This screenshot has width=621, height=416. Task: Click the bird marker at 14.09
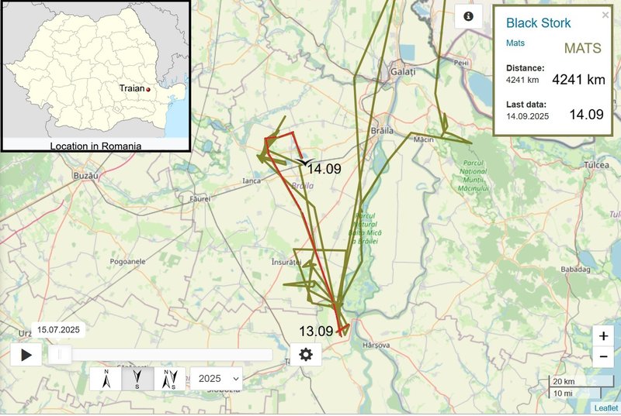point(304,163)
